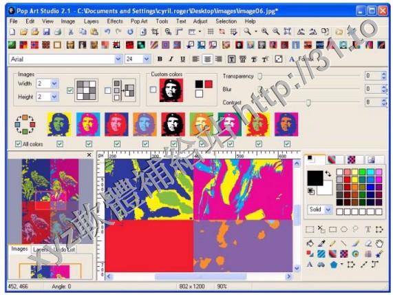Click the Crop tool icon in toolbar
This screenshot has width=393, height=295.
pyautogui.click(x=155, y=32)
